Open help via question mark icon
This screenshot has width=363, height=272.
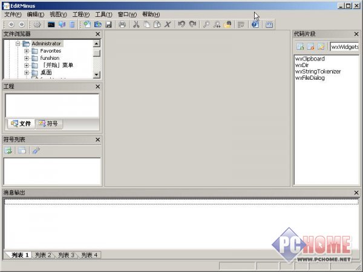click(255, 24)
